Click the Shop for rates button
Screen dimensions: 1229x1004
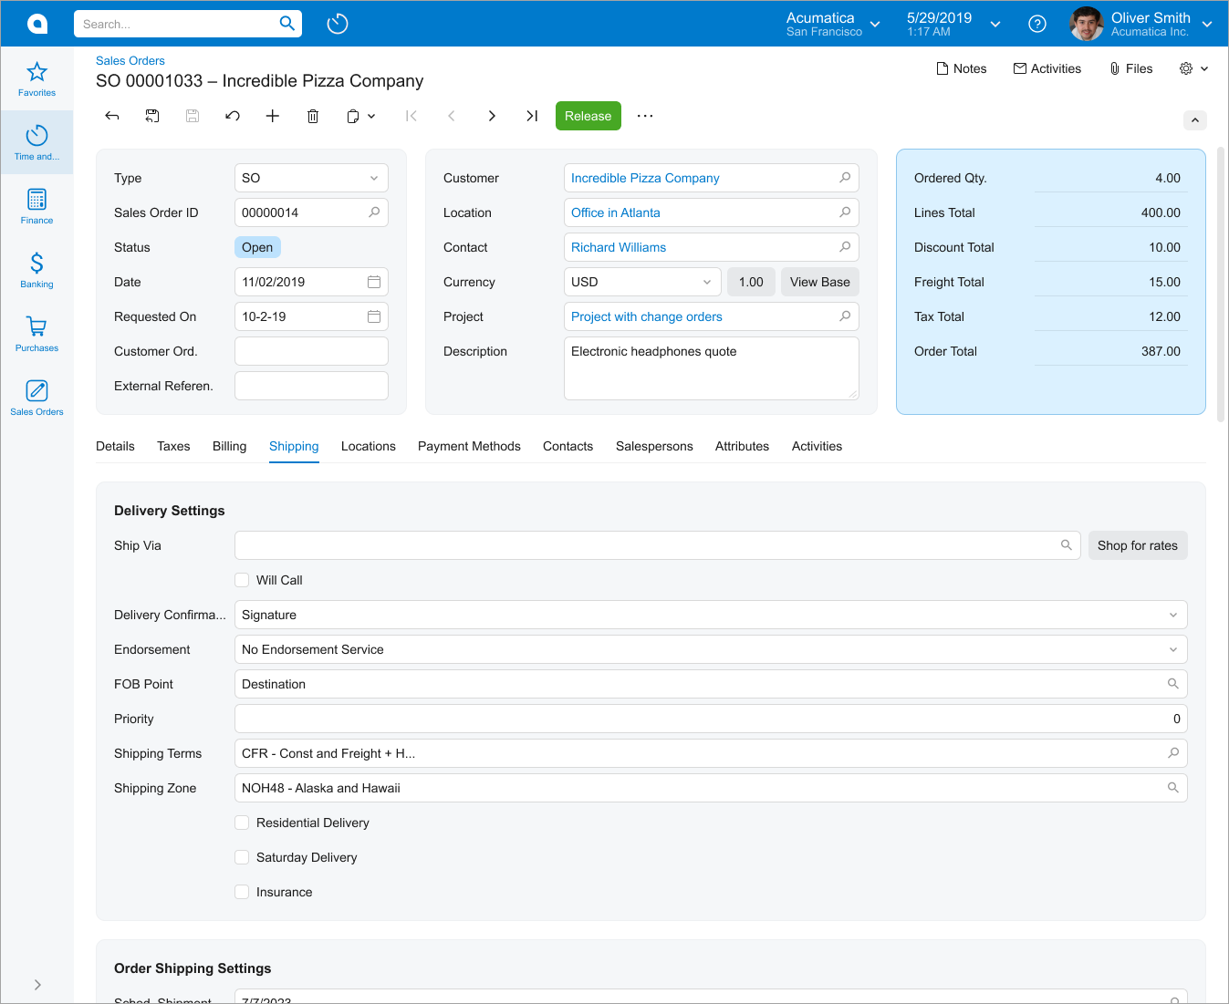click(1137, 545)
